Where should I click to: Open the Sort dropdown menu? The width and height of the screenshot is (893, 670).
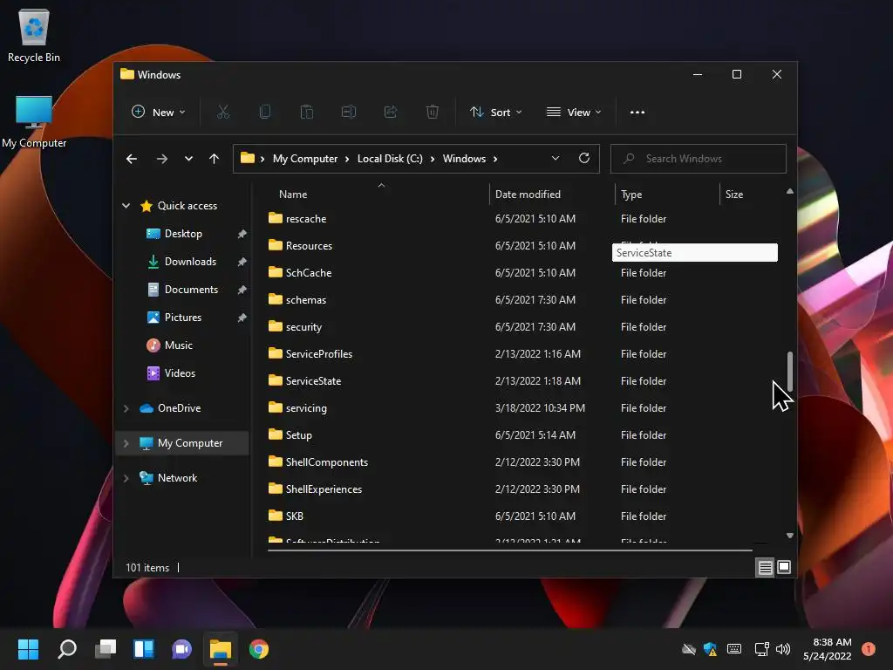point(495,113)
